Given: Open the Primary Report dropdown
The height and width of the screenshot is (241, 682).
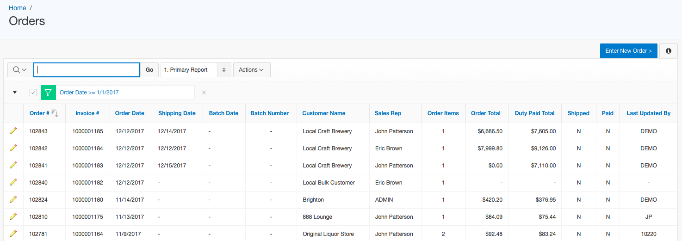Looking at the screenshot, I should (195, 70).
